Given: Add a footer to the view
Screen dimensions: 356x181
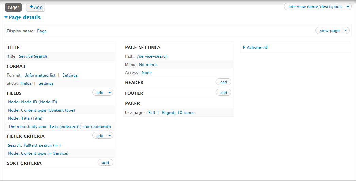Looking at the screenshot, I should pos(224,93).
